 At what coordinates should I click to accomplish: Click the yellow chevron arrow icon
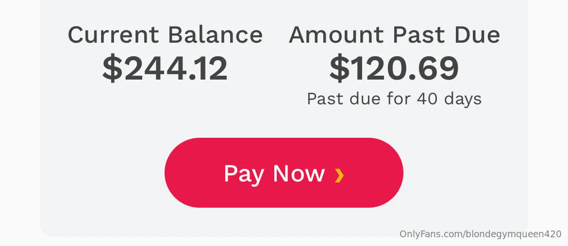339,175
